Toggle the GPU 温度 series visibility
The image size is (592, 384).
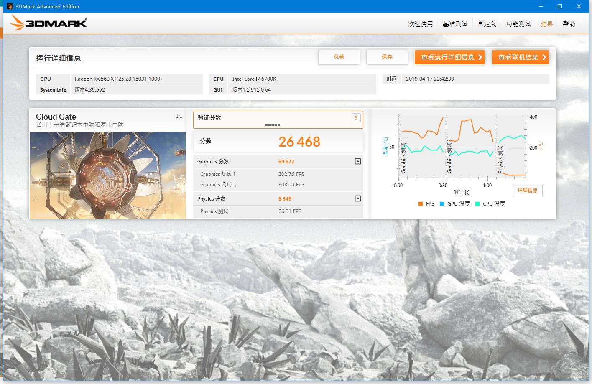tap(454, 203)
